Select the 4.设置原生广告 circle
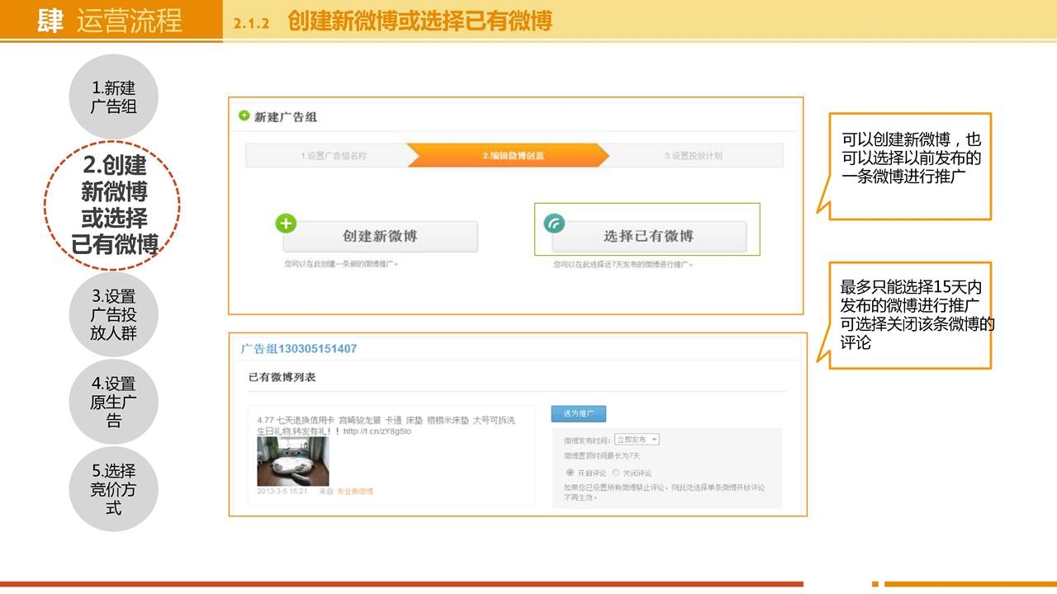Image resolution: width=1057 pixels, height=594 pixels. (x=114, y=402)
